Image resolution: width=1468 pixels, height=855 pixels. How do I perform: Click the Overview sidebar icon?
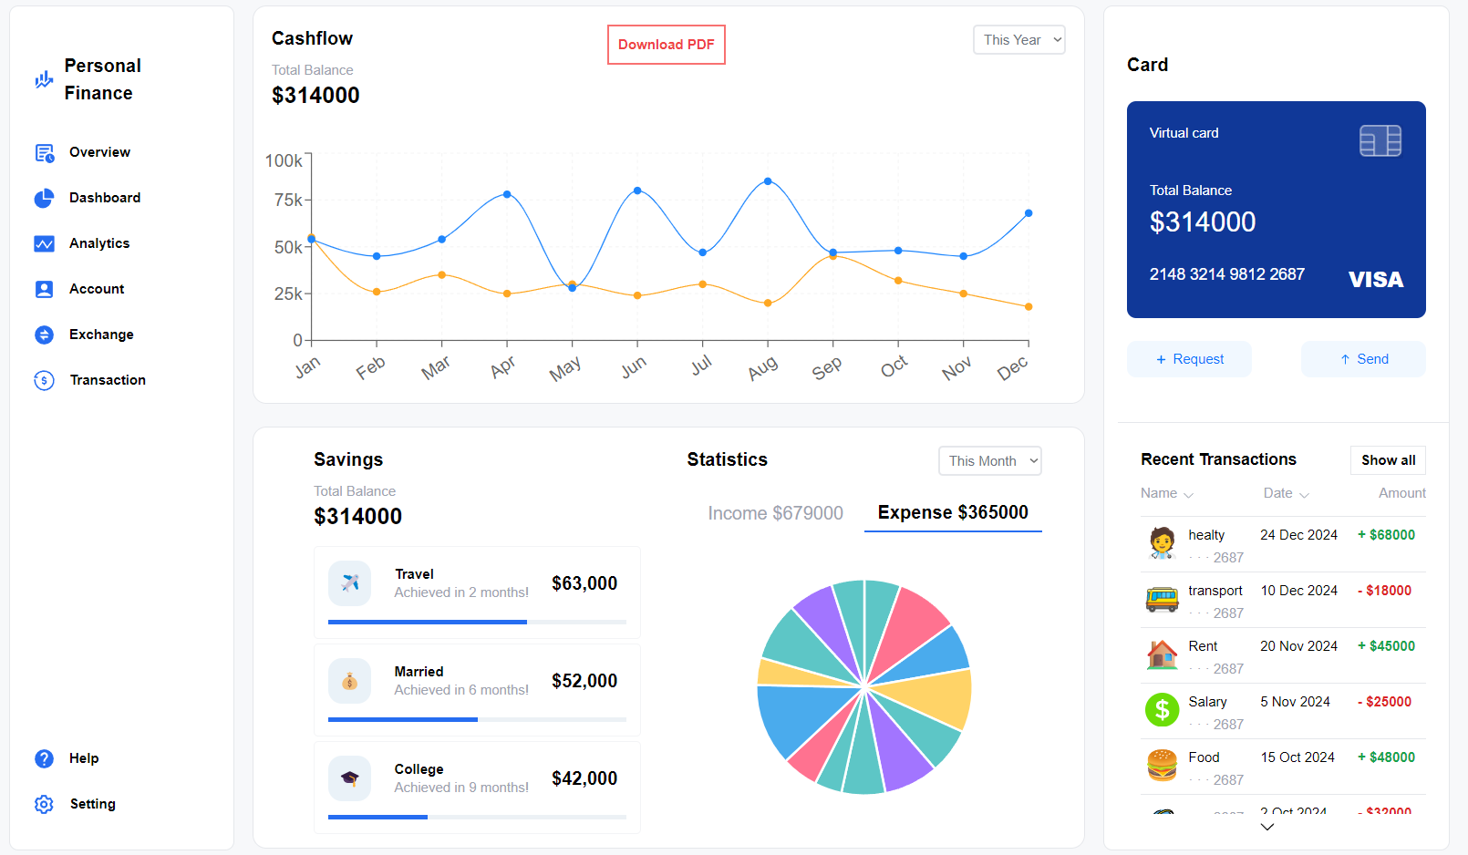[x=45, y=153]
